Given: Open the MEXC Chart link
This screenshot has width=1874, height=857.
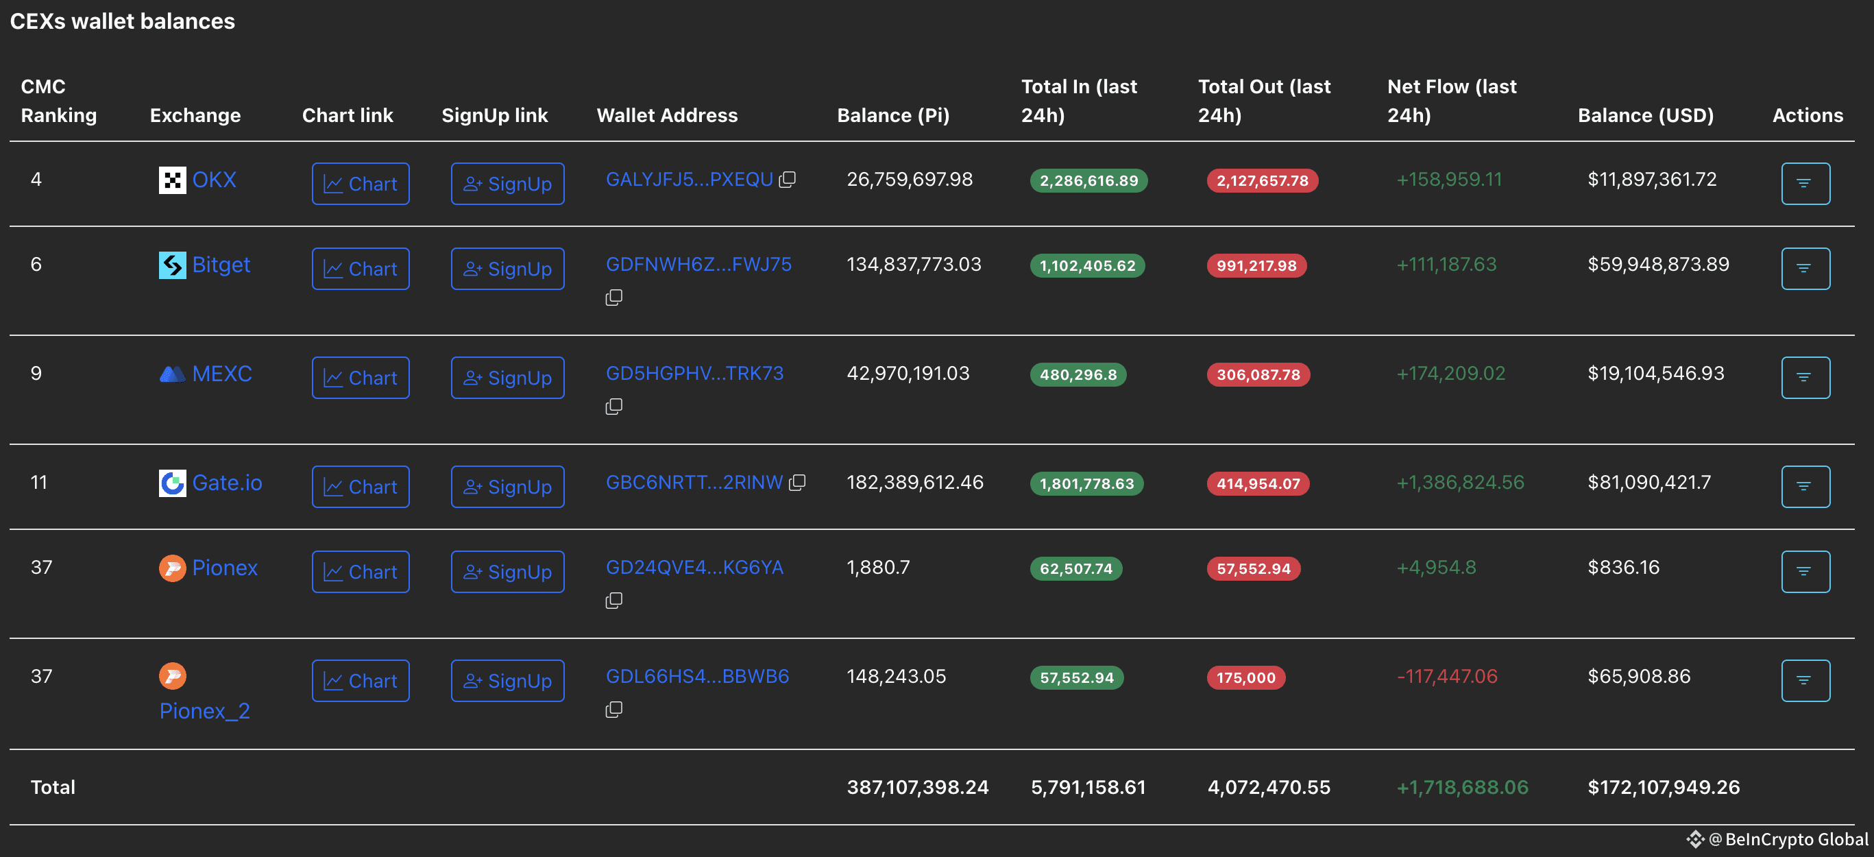Looking at the screenshot, I should click(361, 378).
